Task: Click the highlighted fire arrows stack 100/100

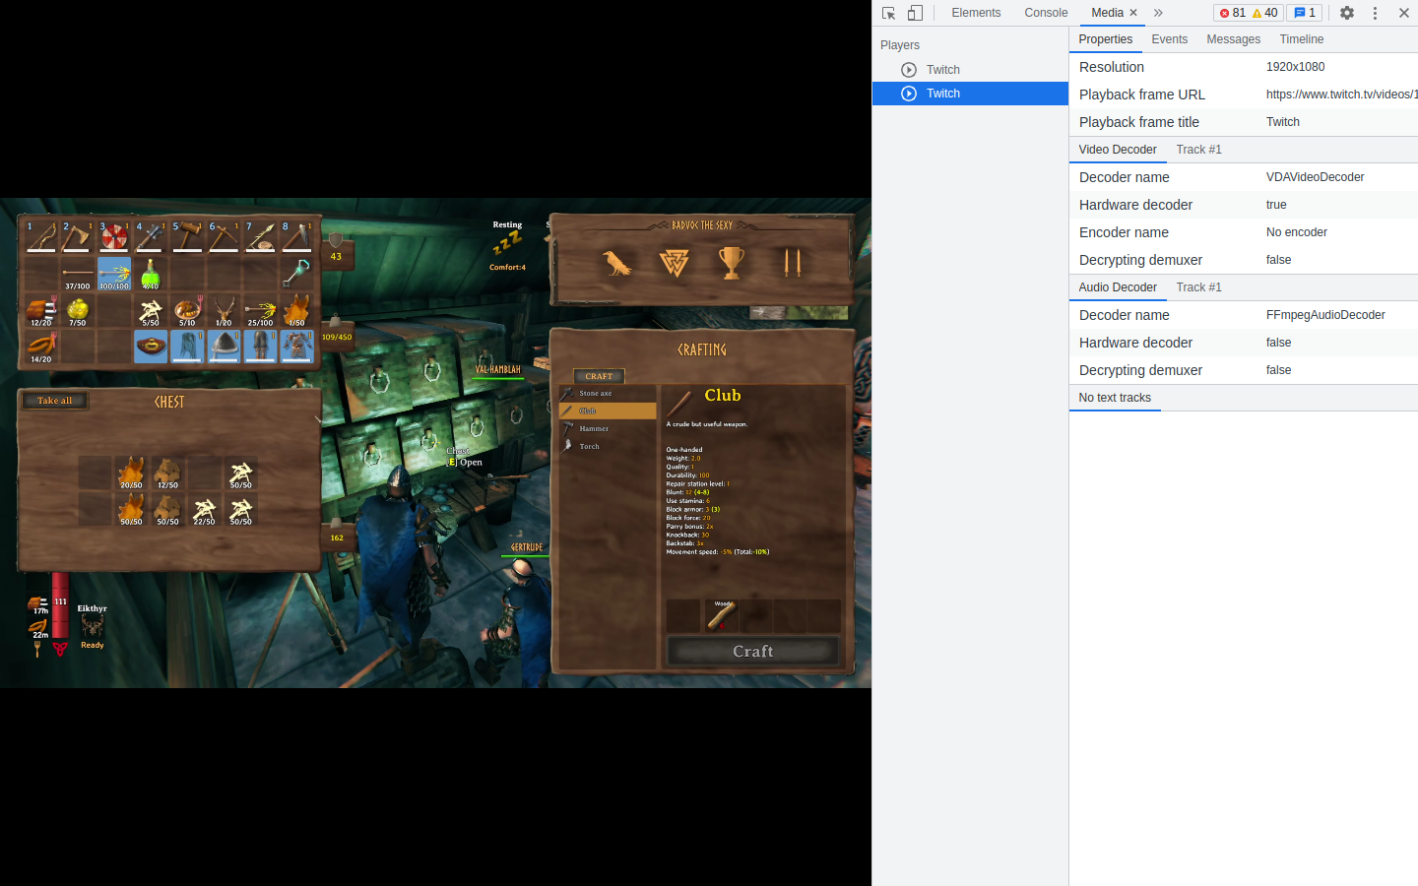Action: (x=114, y=274)
